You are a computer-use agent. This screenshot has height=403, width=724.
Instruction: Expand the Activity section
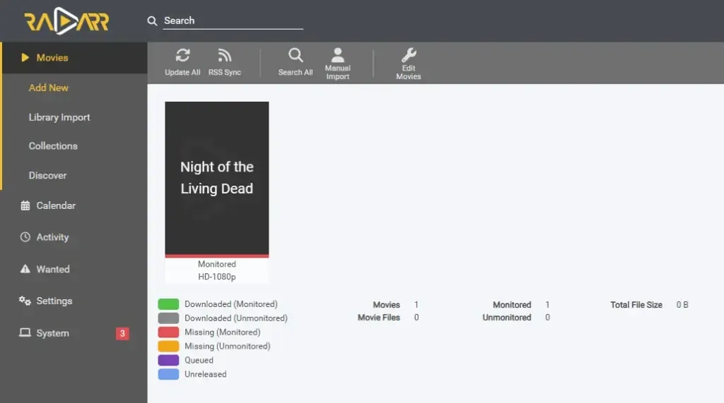(x=52, y=237)
